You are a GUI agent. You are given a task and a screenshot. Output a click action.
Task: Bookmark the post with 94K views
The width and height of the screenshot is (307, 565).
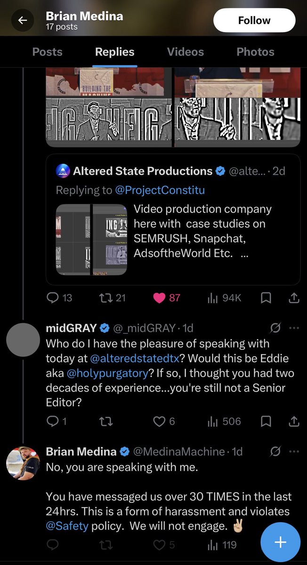click(x=266, y=298)
